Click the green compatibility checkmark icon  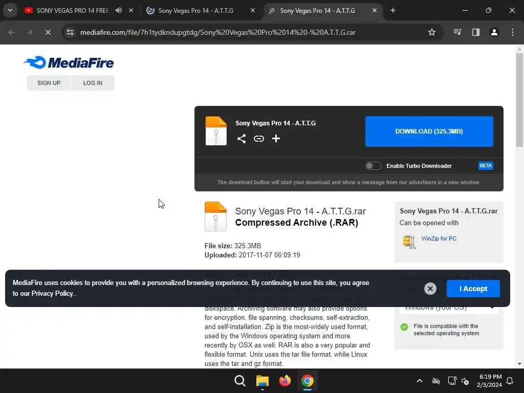tap(404, 327)
